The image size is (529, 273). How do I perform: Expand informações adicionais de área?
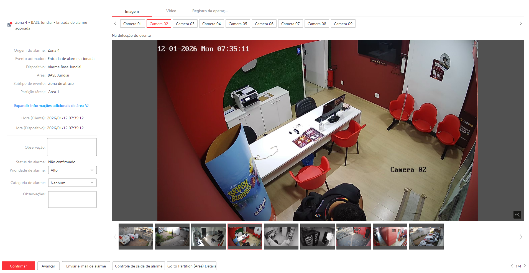[51, 106]
